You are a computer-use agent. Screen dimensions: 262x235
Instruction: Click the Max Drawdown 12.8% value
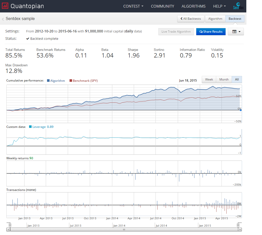click(14, 71)
